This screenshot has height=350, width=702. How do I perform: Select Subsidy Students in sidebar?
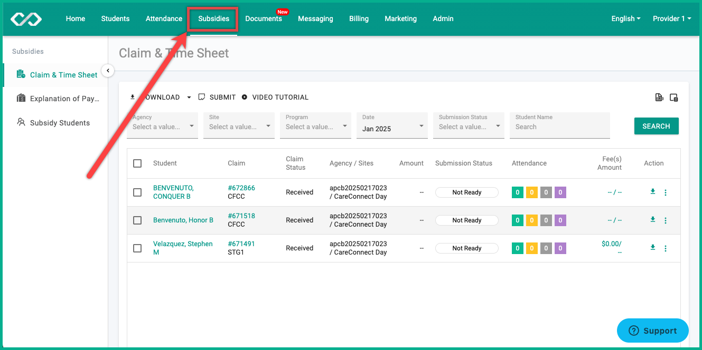pyautogui.click(x=57, y=123)
